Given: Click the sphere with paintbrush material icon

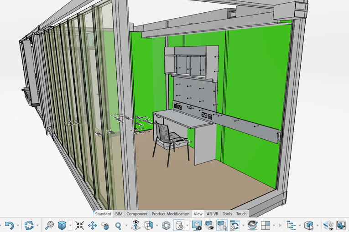Looking at the screenshot, I should [252, 225].
